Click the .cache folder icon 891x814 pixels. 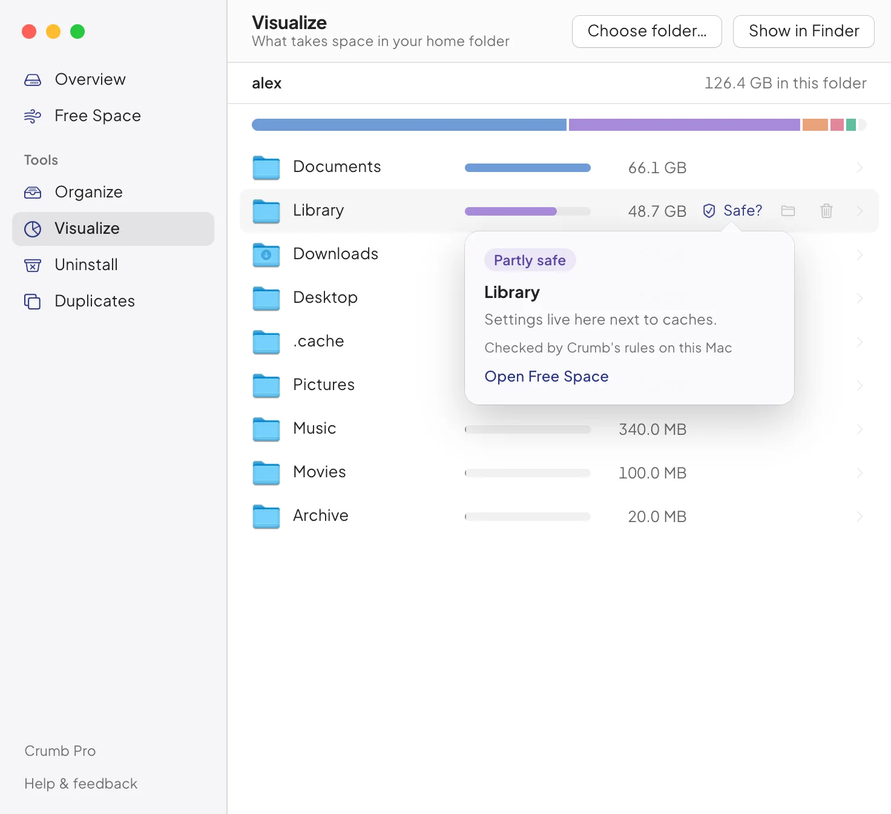click(x=266, y=342)
